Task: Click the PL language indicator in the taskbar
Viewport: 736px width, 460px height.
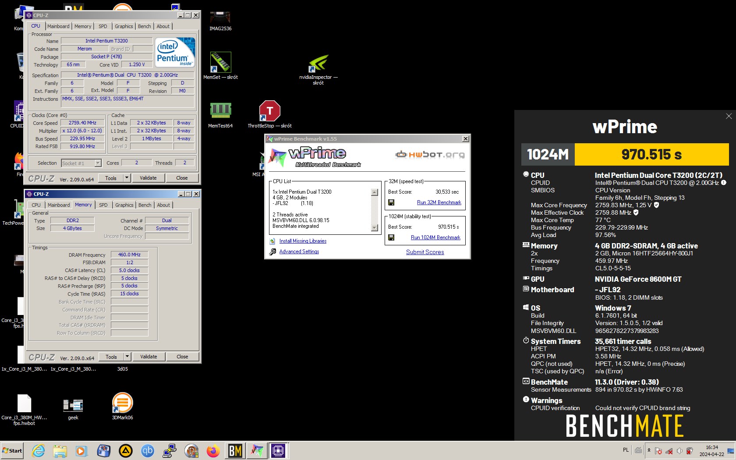Action: click(x=626, y=450)
